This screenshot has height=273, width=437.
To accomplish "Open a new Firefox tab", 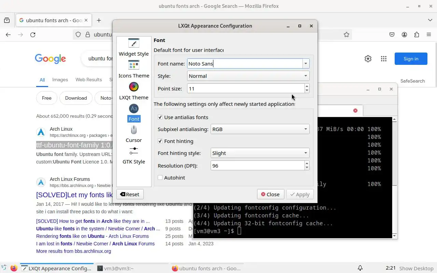I will [99, 20].
